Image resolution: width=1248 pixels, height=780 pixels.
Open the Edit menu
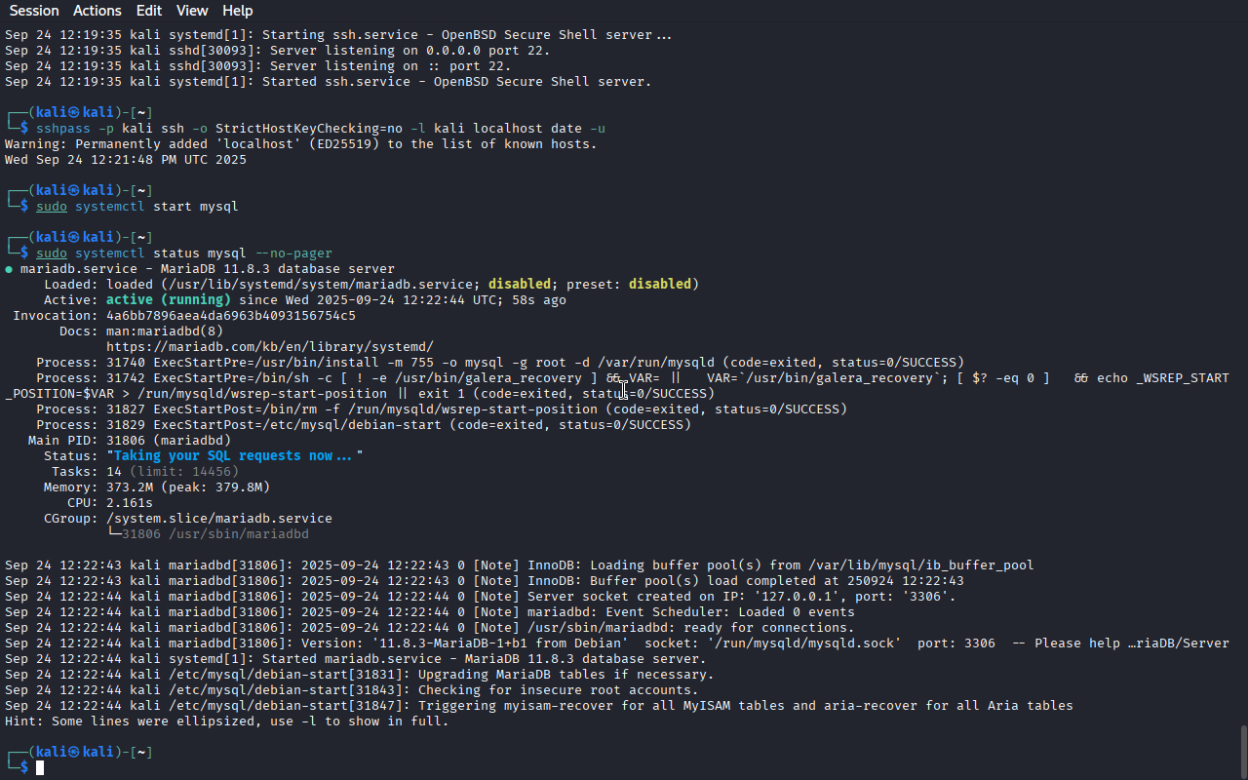point(149,11)
